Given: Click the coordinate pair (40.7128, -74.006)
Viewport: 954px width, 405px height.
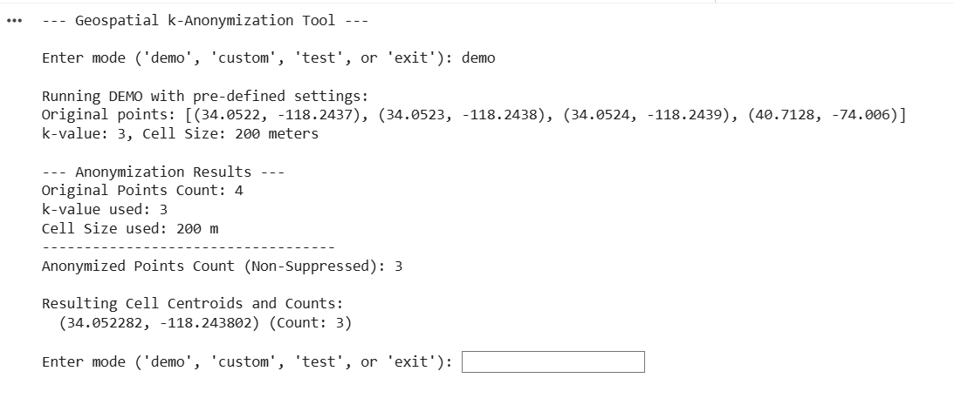Looking at the screenshot, I should [x=823, y=115].
